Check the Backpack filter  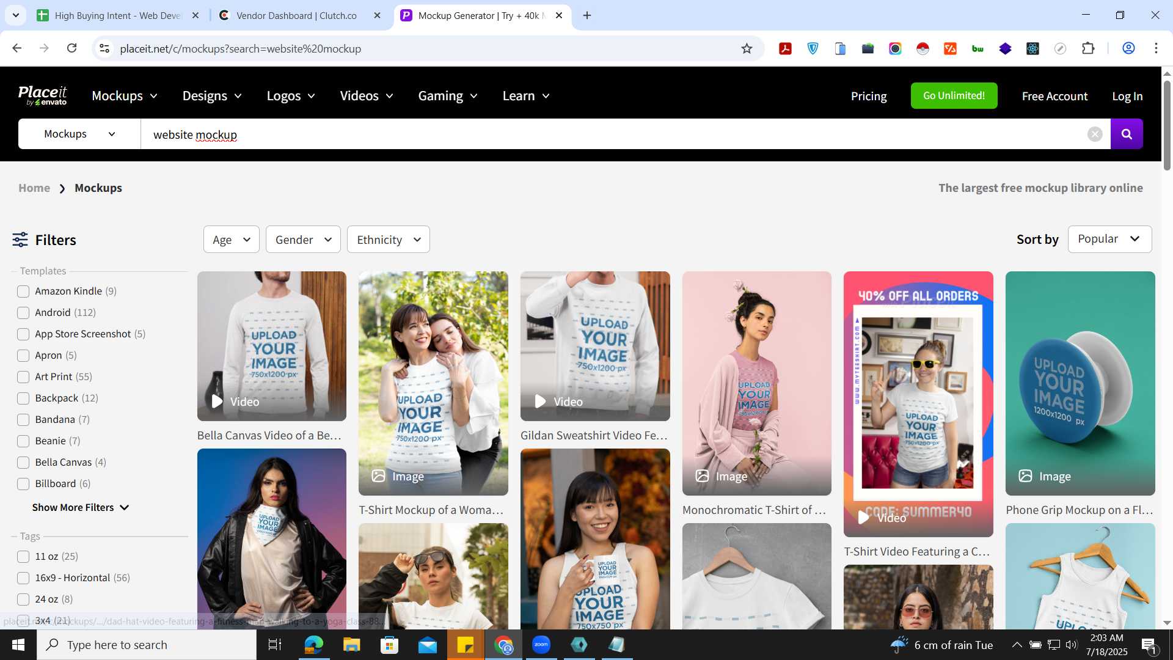tap(23, 398)
